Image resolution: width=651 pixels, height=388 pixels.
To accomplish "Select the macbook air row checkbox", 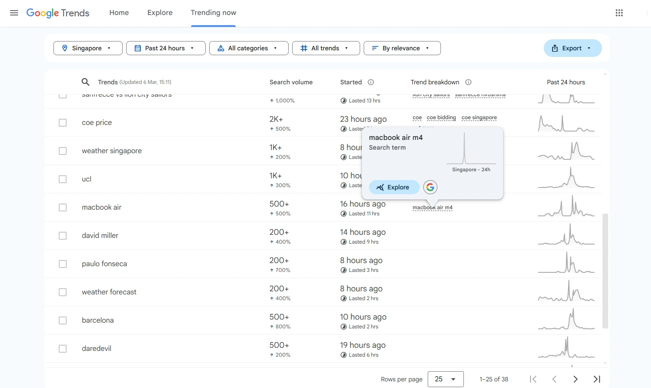I will coord(63,207).
